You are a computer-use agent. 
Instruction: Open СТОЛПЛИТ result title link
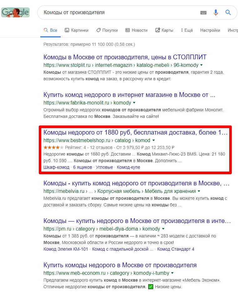coord(125,57)
